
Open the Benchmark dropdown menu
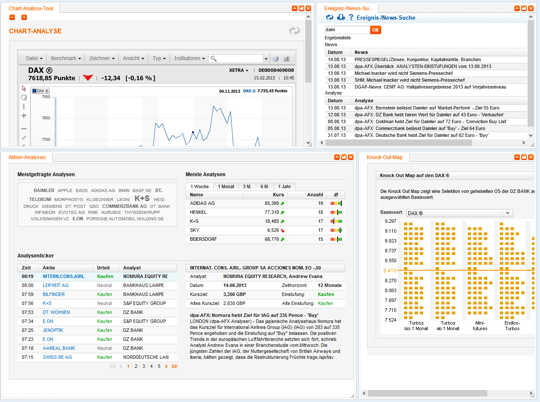pyautogui.click(x=66, y=59)
